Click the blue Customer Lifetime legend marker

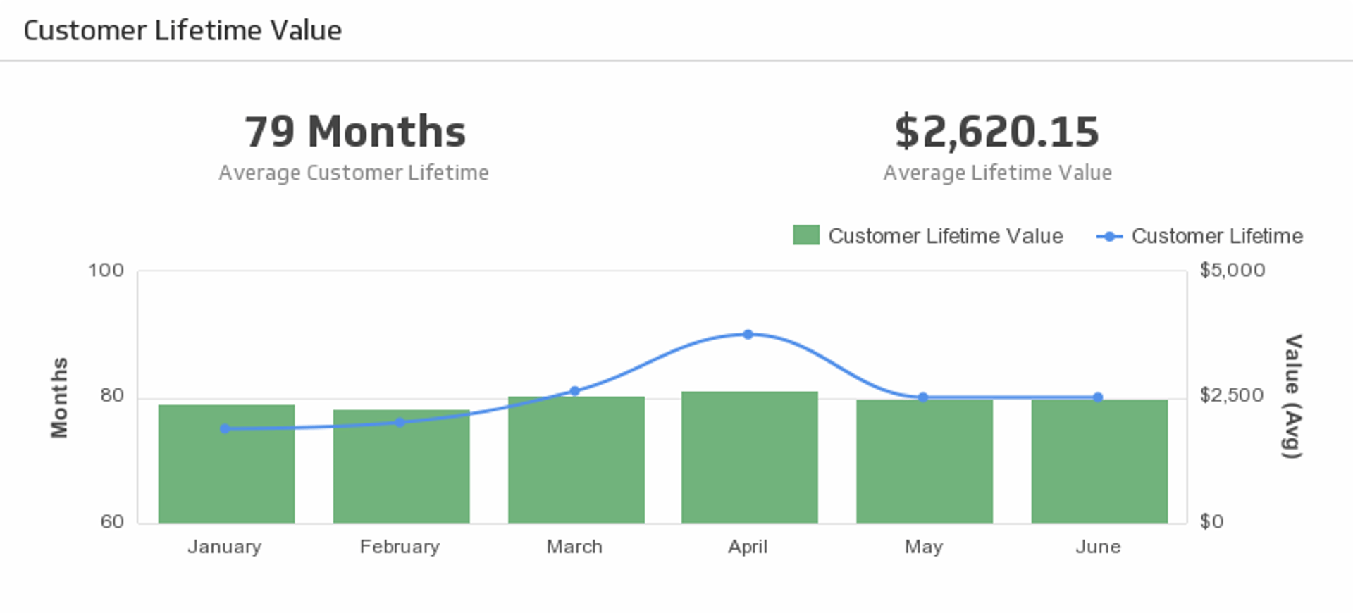pyautogui.click(x=1109, y=237)
